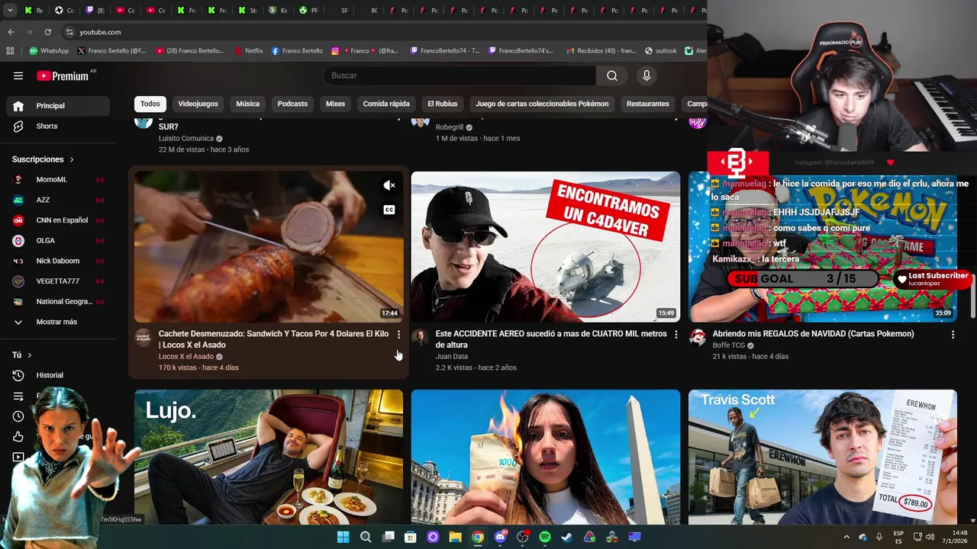
Task: Start voice search with microphone icon
Action: pyautogui.click(x=646, y=75)
